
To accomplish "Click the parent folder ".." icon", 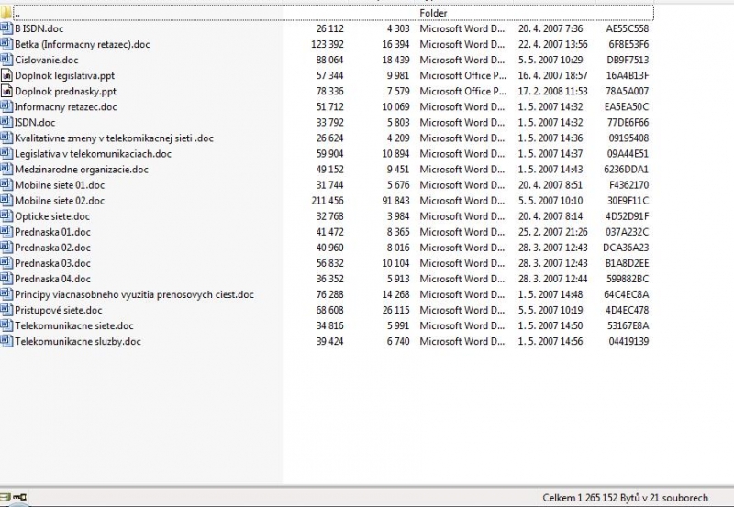I will coord(6,13).
